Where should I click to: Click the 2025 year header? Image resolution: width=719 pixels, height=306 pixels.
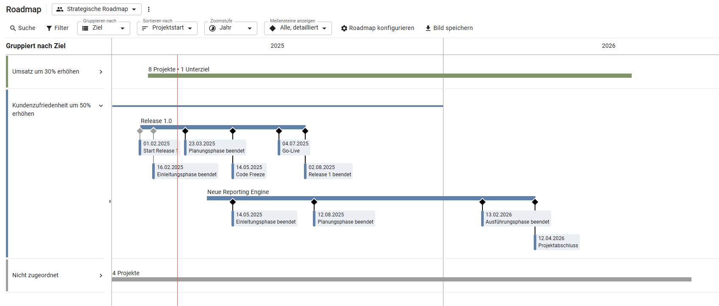[x=277, y=46]
